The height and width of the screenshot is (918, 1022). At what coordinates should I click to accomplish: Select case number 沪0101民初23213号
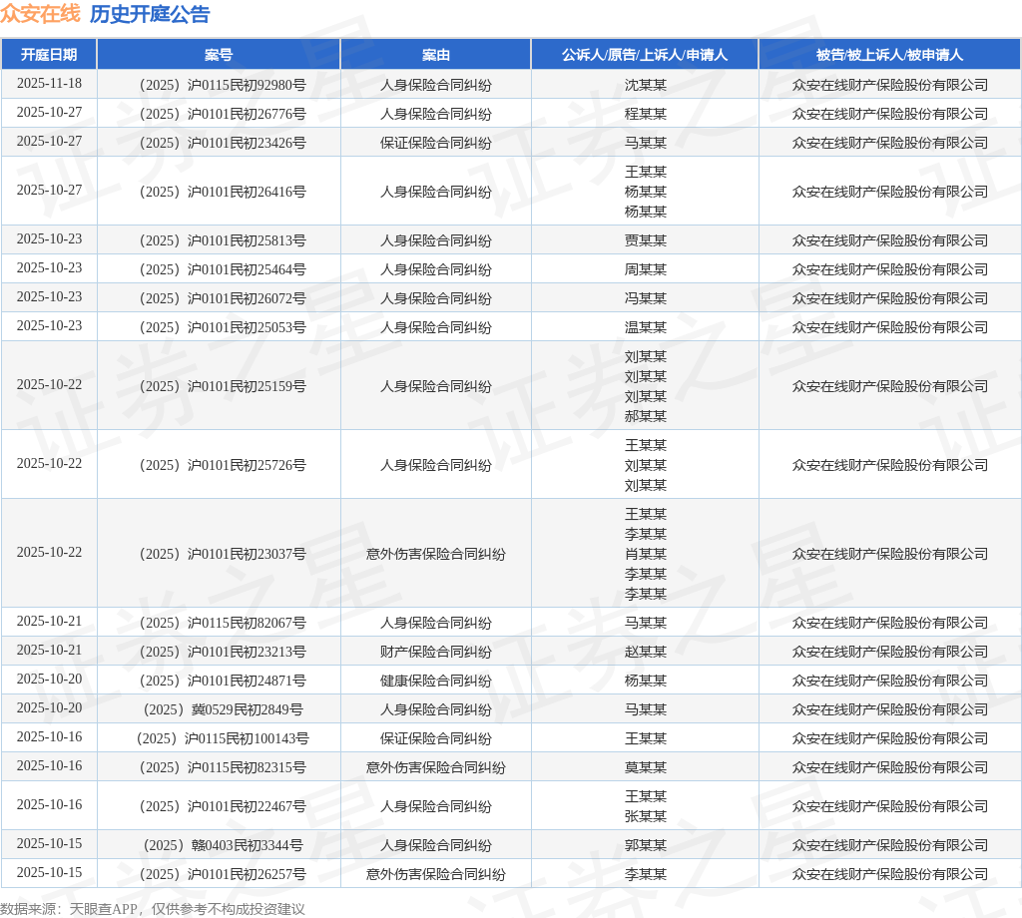[x=223, y=652]
